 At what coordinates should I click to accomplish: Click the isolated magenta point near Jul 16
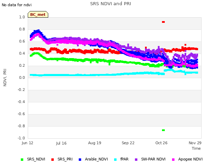[57, 45]
